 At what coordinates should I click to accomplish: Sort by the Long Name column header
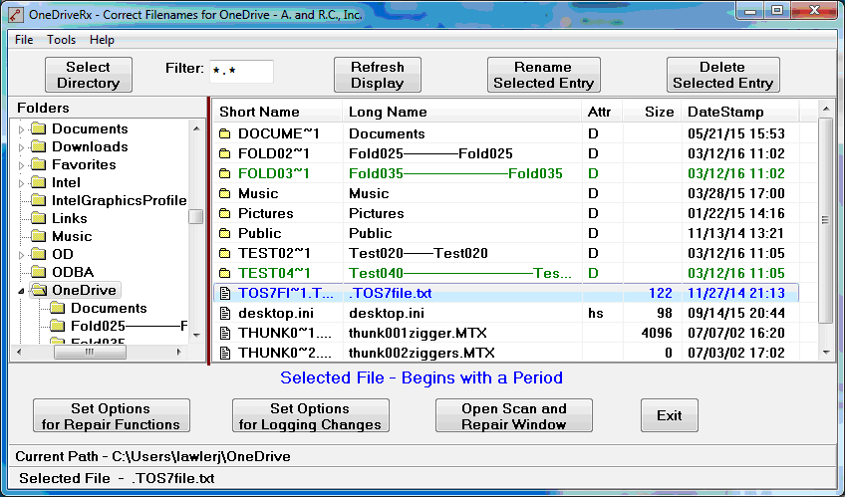tap(461, 112)
